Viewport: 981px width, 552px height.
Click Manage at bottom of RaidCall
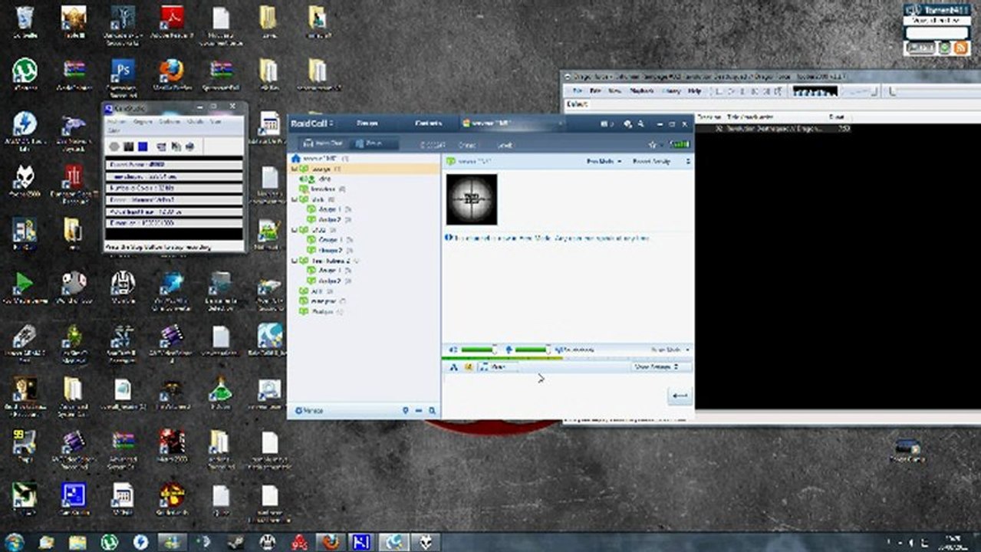click(x=309, y=411)
